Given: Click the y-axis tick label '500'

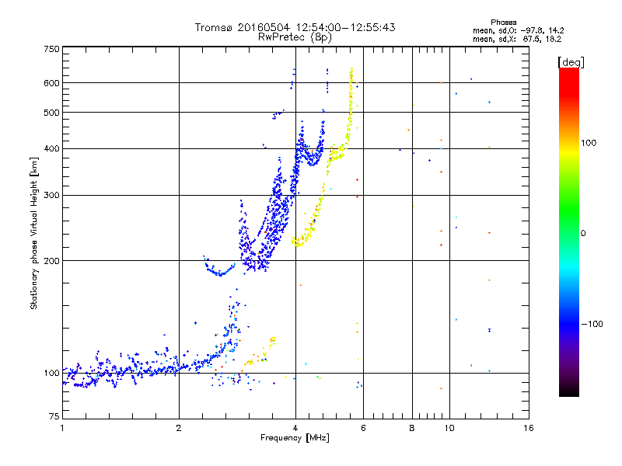Looking at the screenshot, I should pyautogui.click(x=51, y=113).
